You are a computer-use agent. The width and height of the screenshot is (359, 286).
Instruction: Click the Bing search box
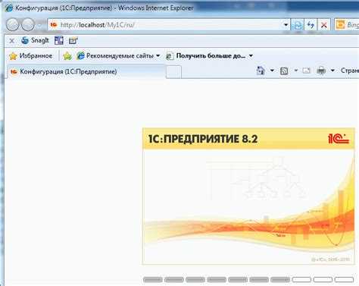coord(347,25)
